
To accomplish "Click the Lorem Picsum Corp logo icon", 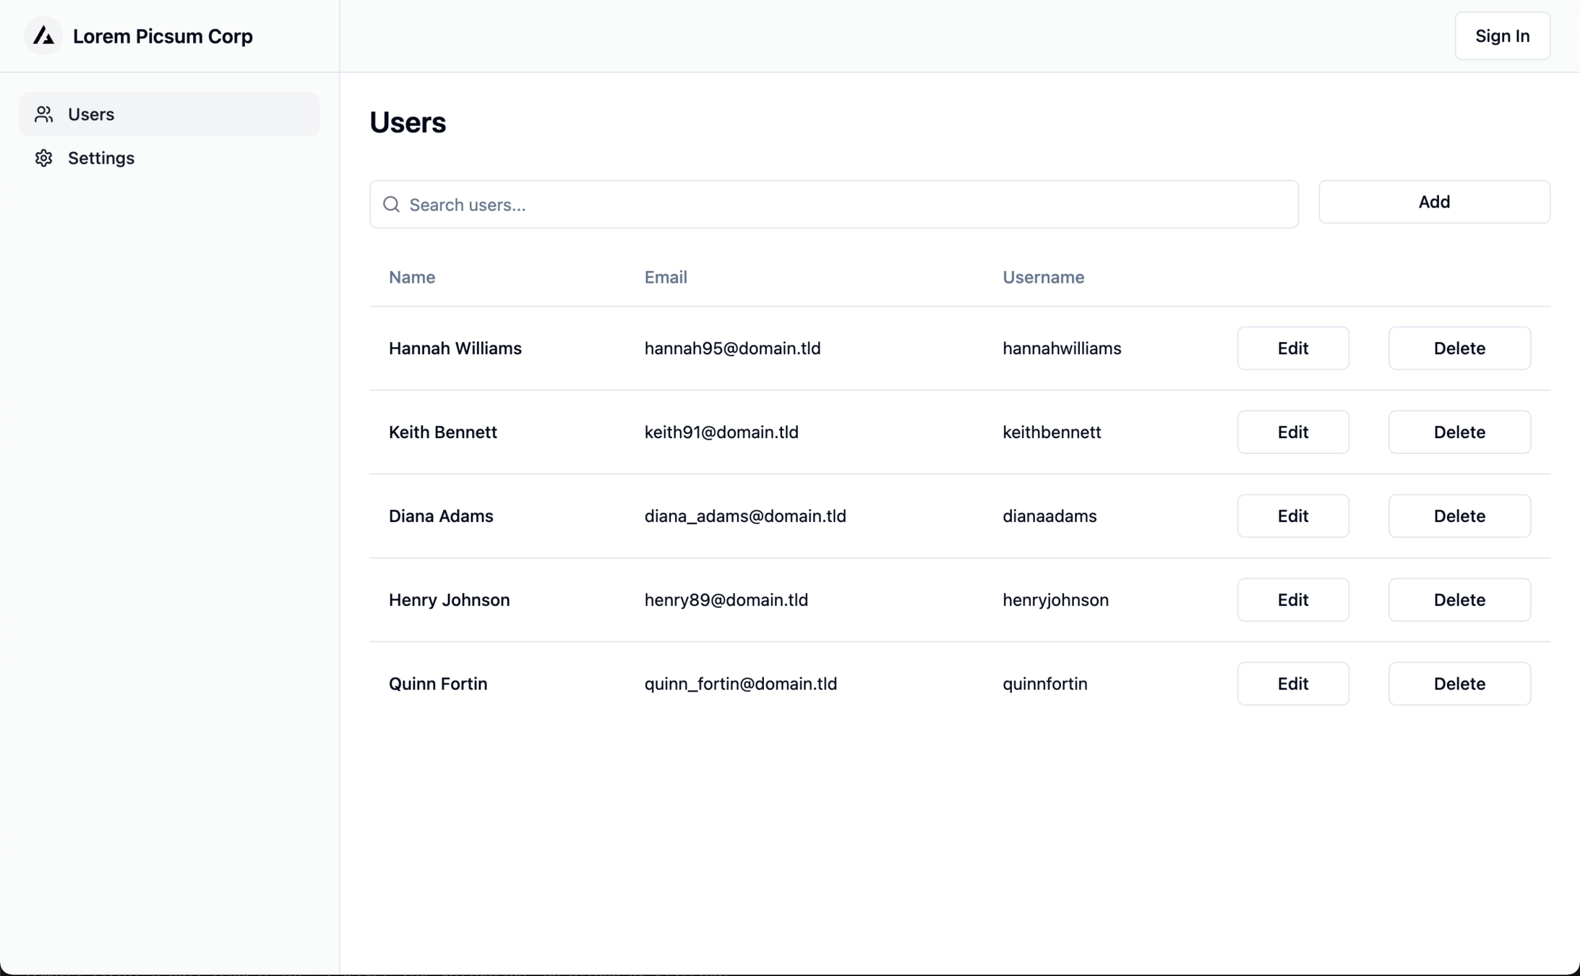I will click(x=43, y=35).
